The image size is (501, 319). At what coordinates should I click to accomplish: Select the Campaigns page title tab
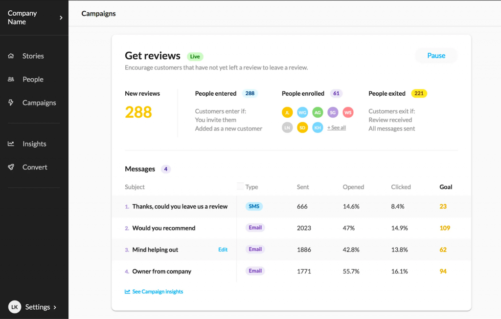click(98, 13)
